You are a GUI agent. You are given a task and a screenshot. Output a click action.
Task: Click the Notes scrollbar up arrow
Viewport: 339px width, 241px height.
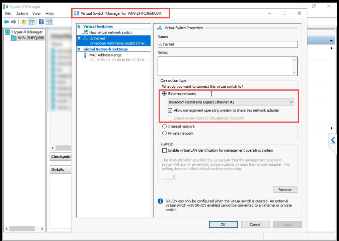click(294, 60)
